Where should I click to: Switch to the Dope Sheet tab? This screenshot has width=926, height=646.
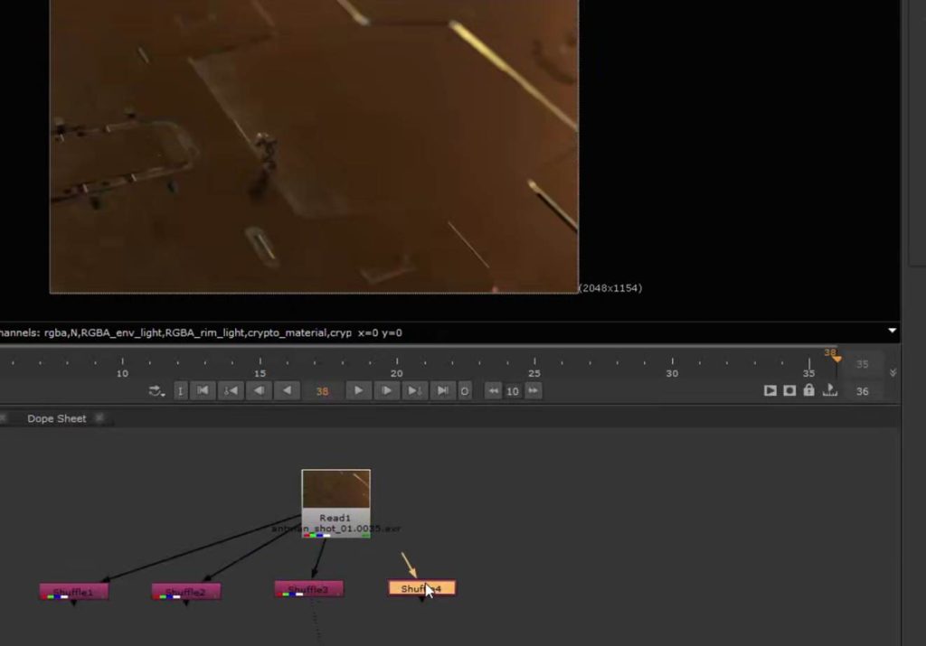tap(56, 418)
